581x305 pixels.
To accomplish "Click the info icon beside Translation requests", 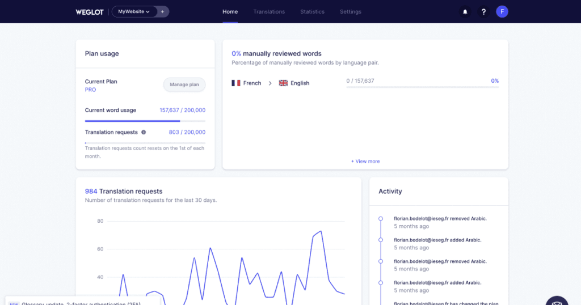I will click(143, 132).
